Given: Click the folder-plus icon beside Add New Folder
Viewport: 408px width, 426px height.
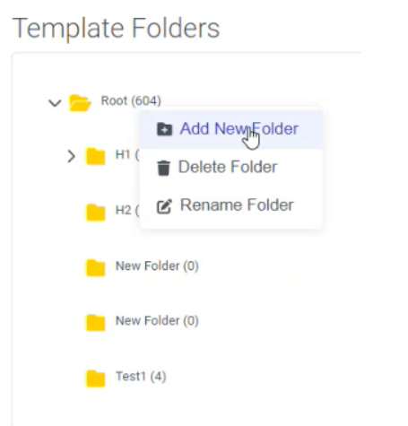Looking at the screenshot, I should 164,129.
